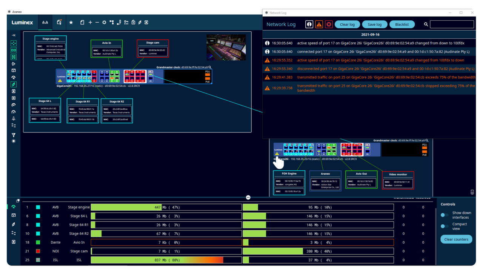Click the Clear counters button
The height and width of the screenshot is (276, 483).
point(456,239)
